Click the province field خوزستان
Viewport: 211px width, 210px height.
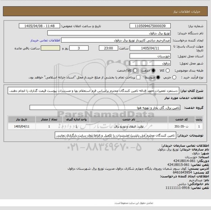(150, 56)
